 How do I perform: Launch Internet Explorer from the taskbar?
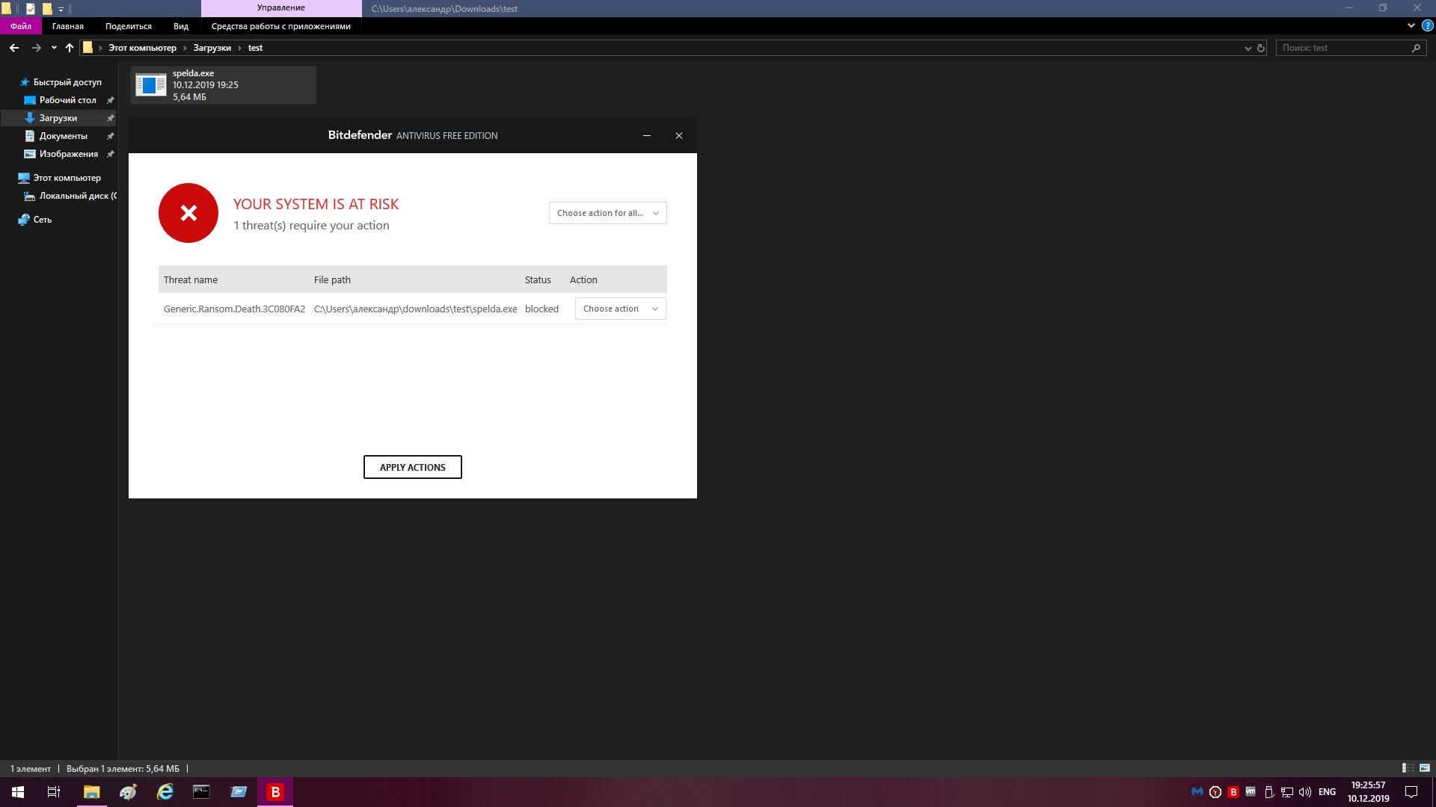165,792
